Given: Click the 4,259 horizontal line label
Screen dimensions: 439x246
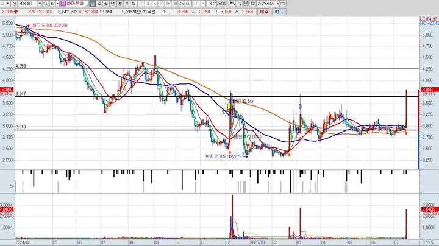Looking at the screenshot, I should (x=21, y=66).
